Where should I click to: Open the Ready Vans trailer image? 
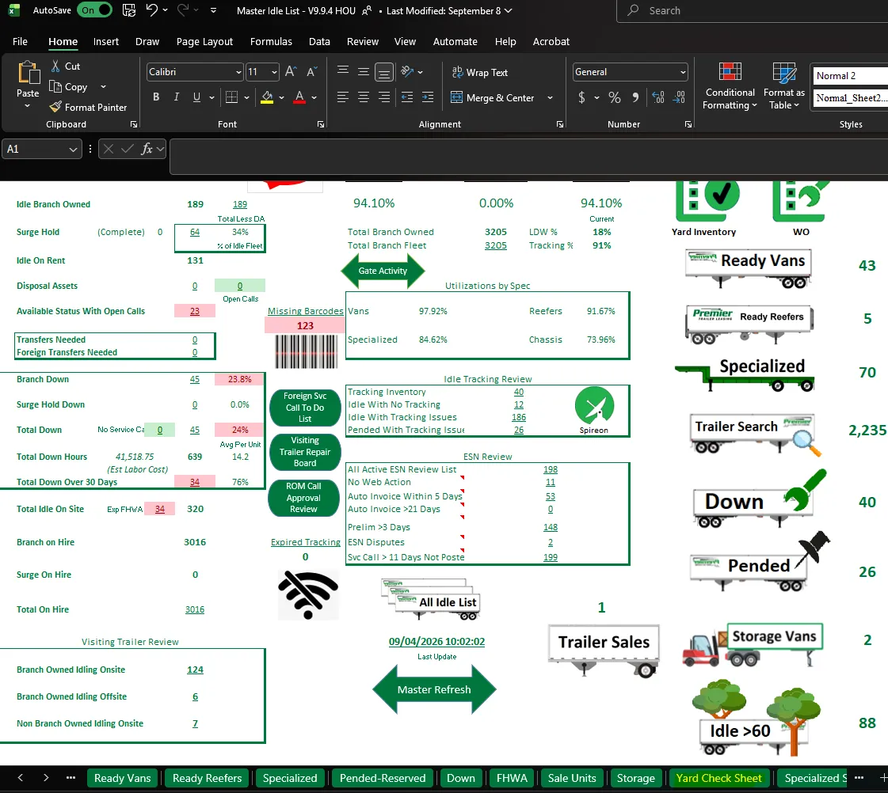click(x=749, y=268)
